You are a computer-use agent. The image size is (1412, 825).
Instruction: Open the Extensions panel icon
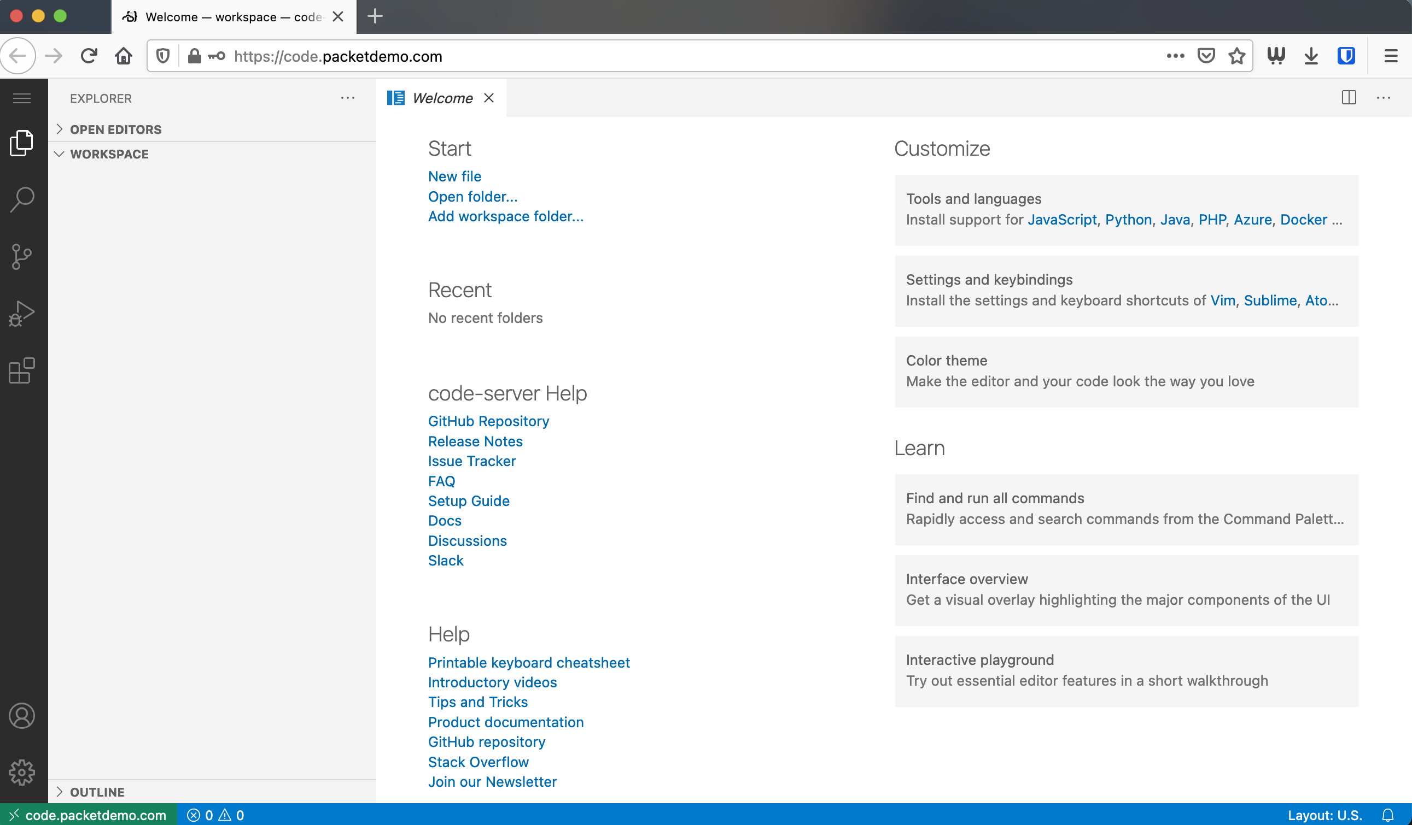coord(22,372)
